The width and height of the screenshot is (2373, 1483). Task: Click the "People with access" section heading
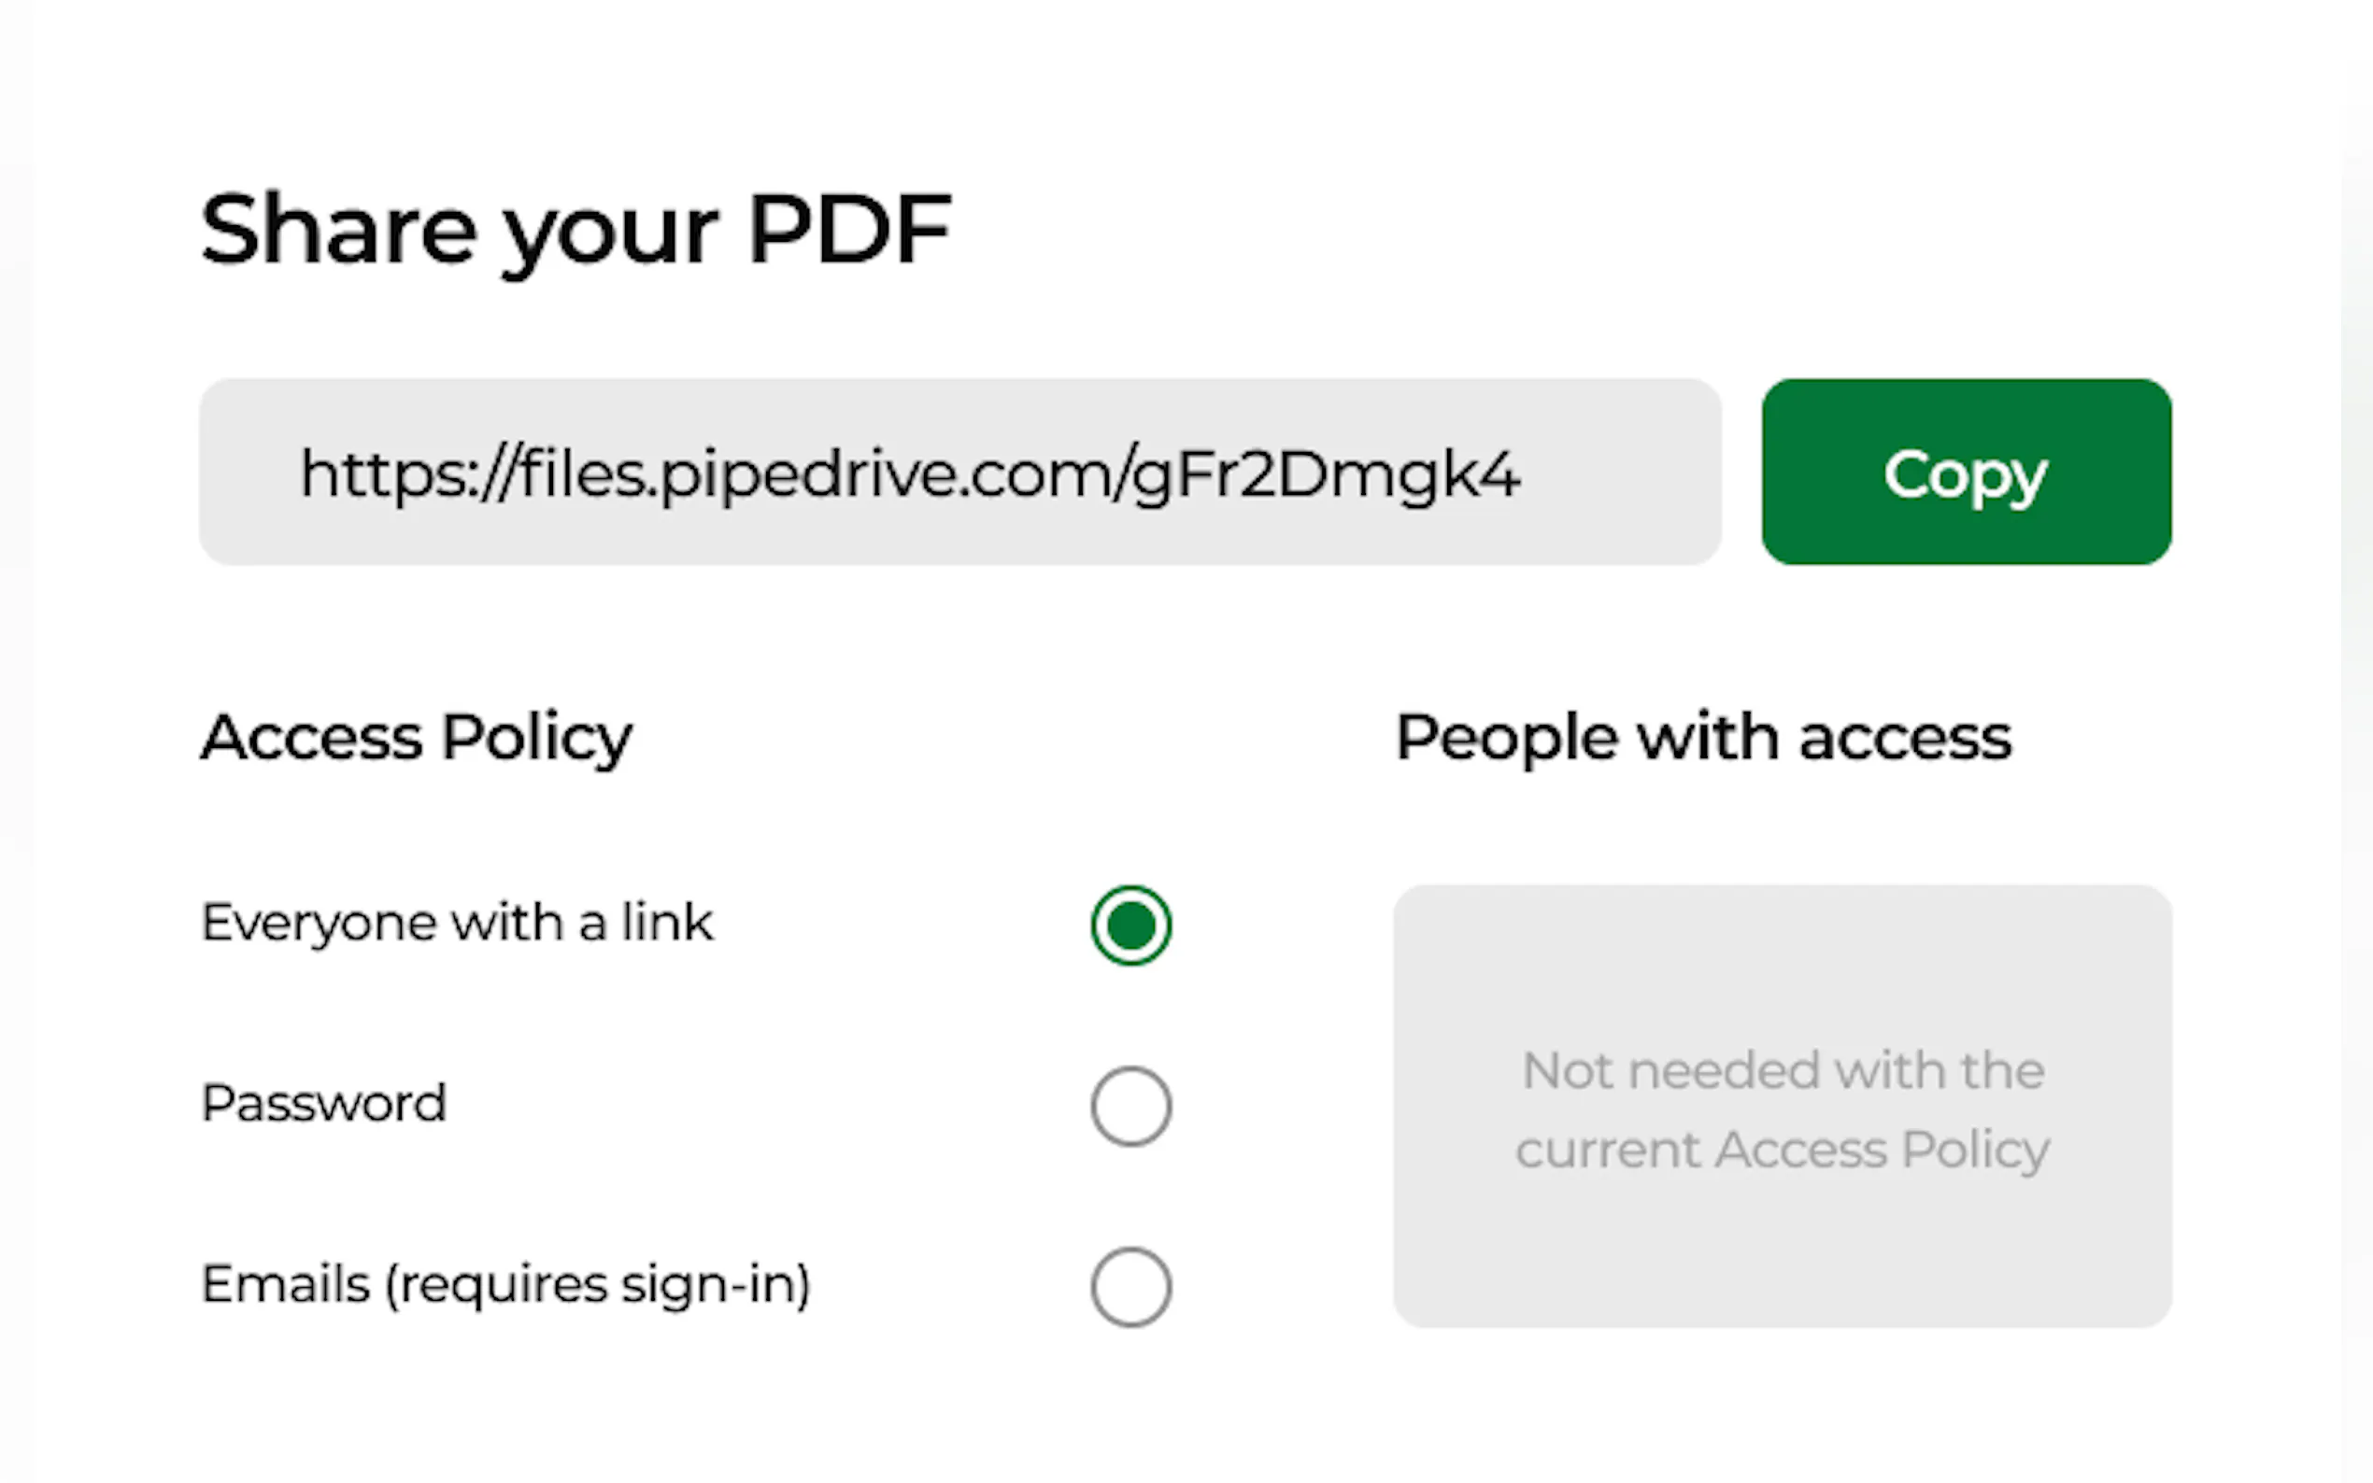point(1703,738)
